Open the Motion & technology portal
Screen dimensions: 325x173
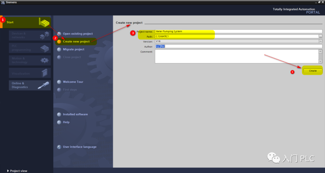(29, 60)
